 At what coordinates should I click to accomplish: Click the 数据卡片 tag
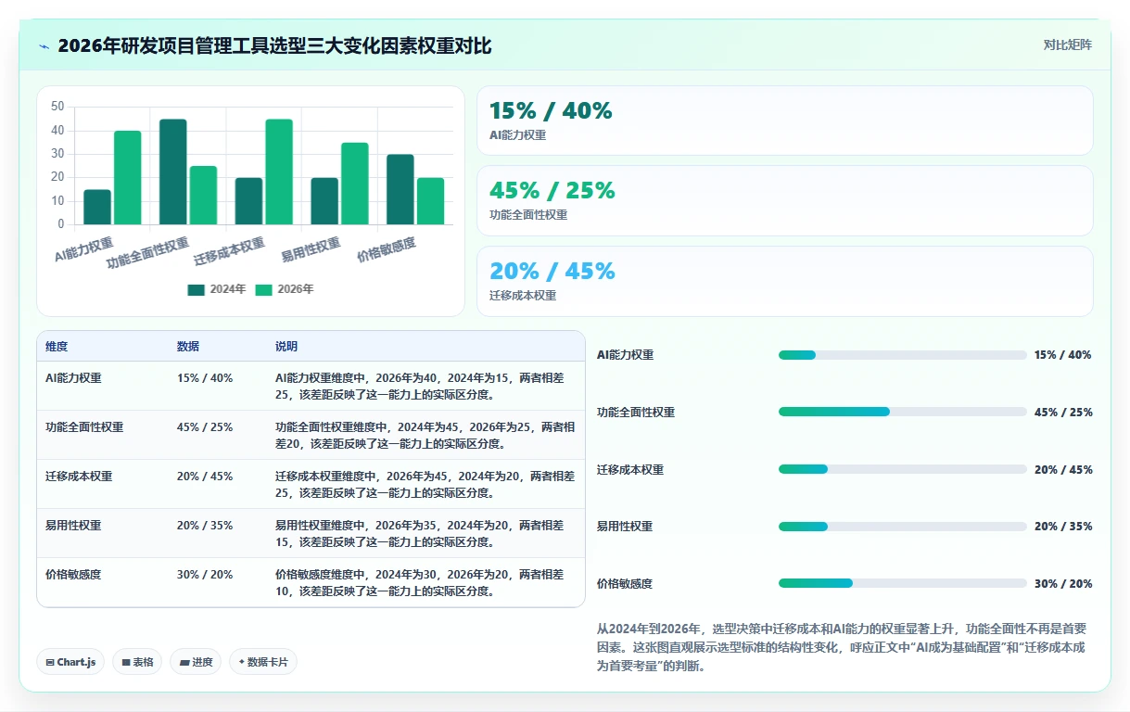[x=262, y=662]
